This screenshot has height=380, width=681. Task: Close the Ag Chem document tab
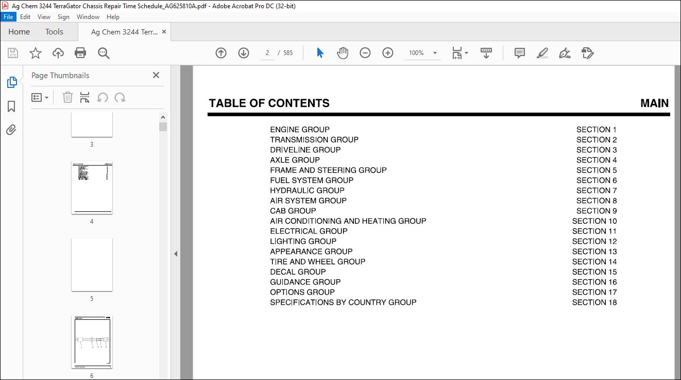tap(164, 32)
